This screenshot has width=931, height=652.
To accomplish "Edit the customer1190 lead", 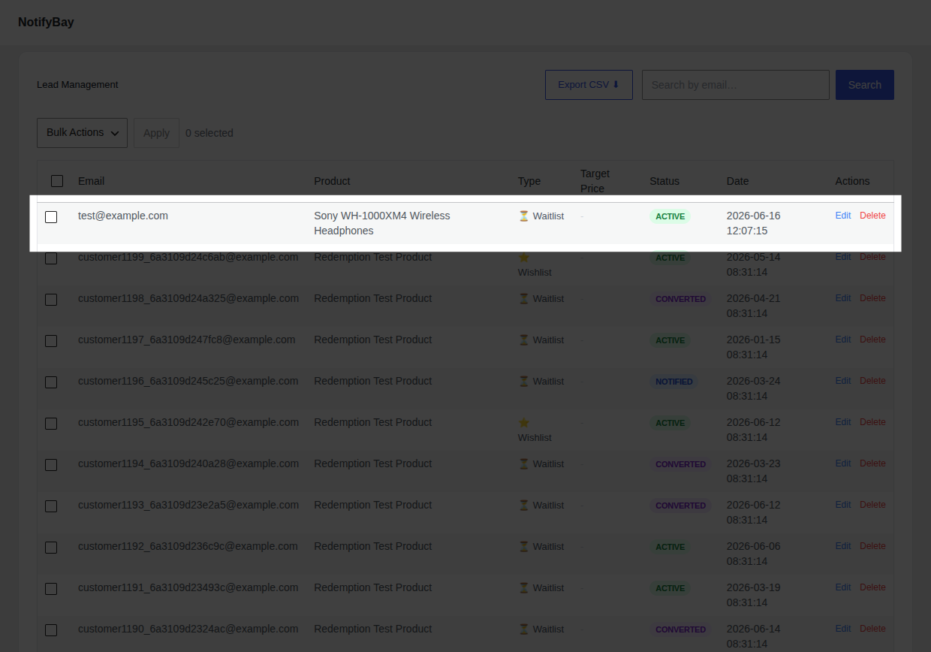I will click(843, 629).
